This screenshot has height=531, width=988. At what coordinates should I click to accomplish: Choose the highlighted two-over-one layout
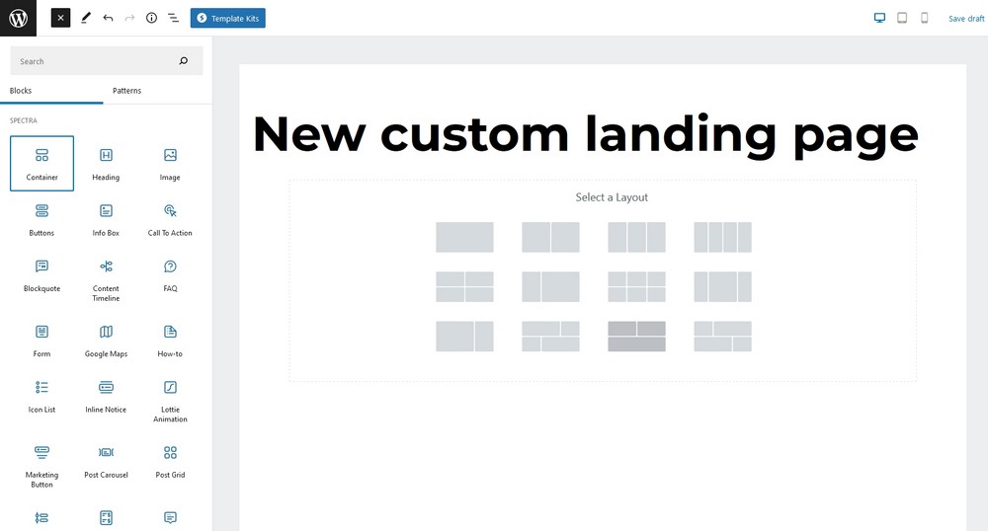point(636,337)
